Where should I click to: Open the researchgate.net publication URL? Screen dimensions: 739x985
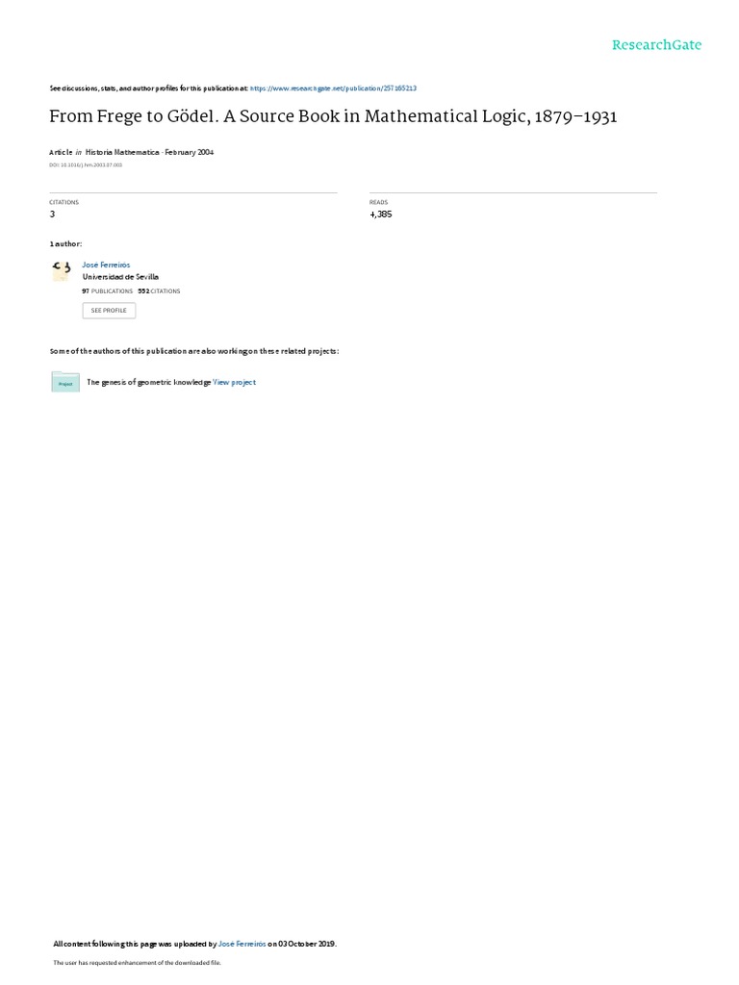(333, 88)
